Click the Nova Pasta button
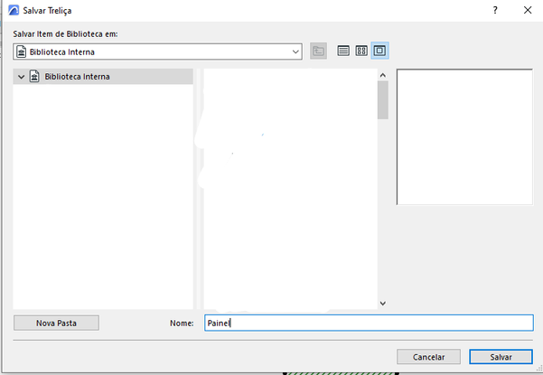This screenshot has width=543, height=375. (56, 323)
